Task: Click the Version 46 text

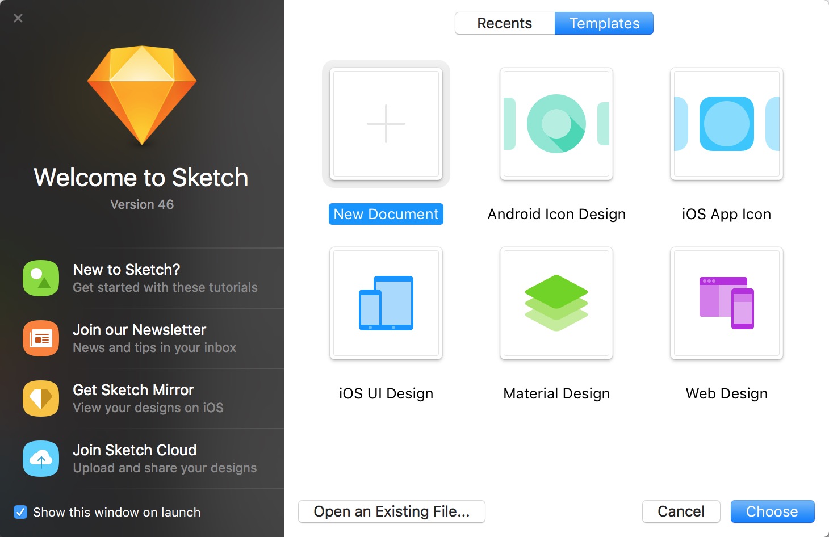Action: coord(142,204)
